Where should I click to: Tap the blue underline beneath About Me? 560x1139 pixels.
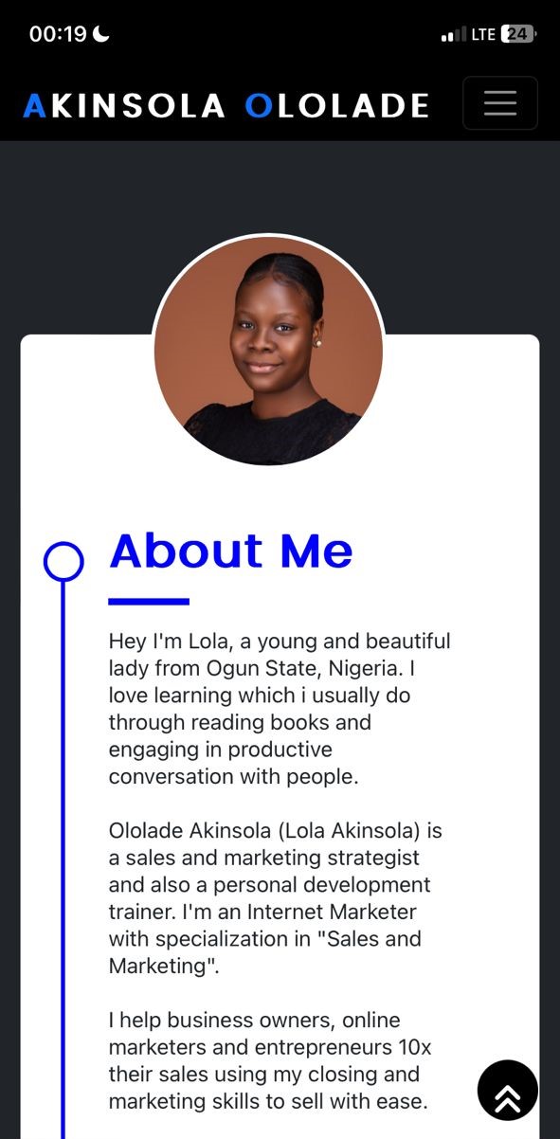pos(148,600)
